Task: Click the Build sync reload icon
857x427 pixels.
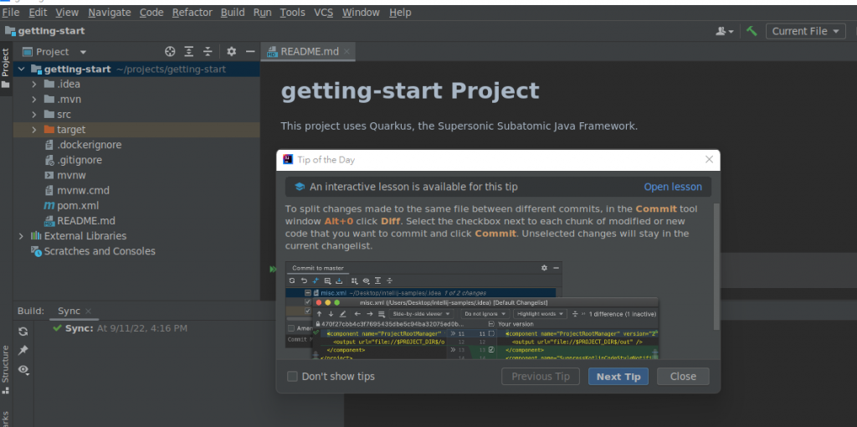Action: click(23, 332)
